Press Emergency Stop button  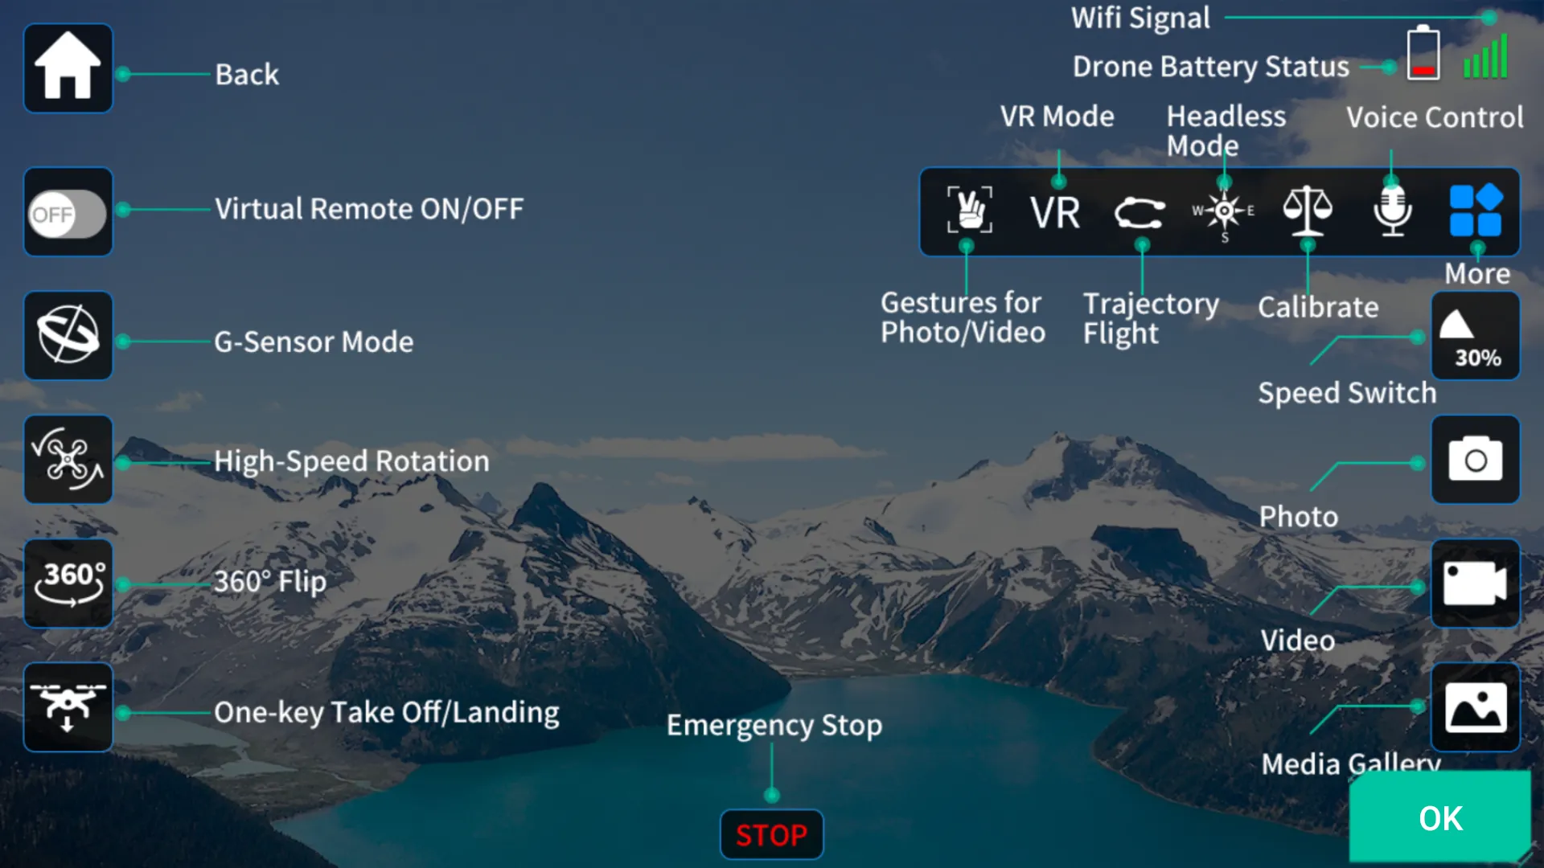(772, 835)
